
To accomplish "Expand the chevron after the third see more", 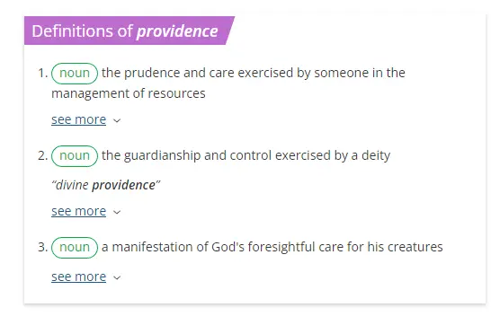I will 117,277.
